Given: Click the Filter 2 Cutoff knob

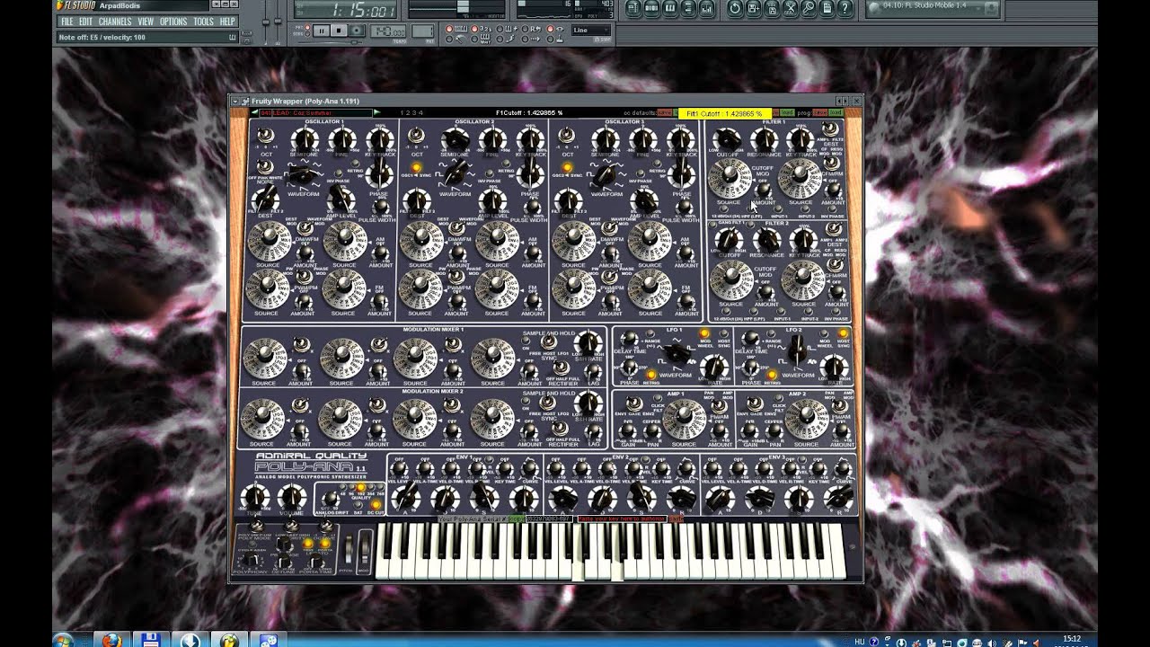Looking at the screenshot, I should 729,239.
